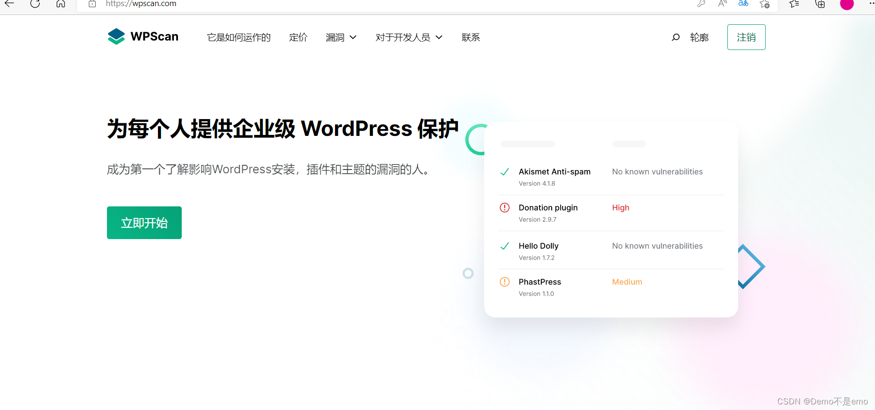Go to browser home icon

61,4
